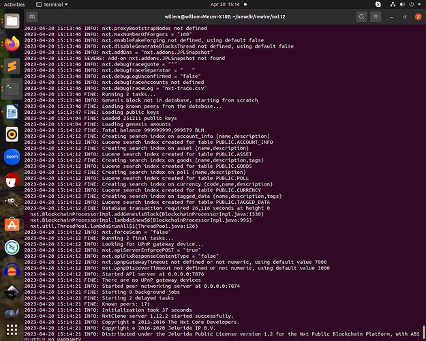The image size is (426, 341).
Task: Click the terminal scrollbar
Action: tap(423, 331)
